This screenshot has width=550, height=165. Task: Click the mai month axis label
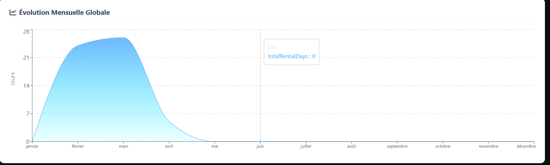tap(214, 147)
